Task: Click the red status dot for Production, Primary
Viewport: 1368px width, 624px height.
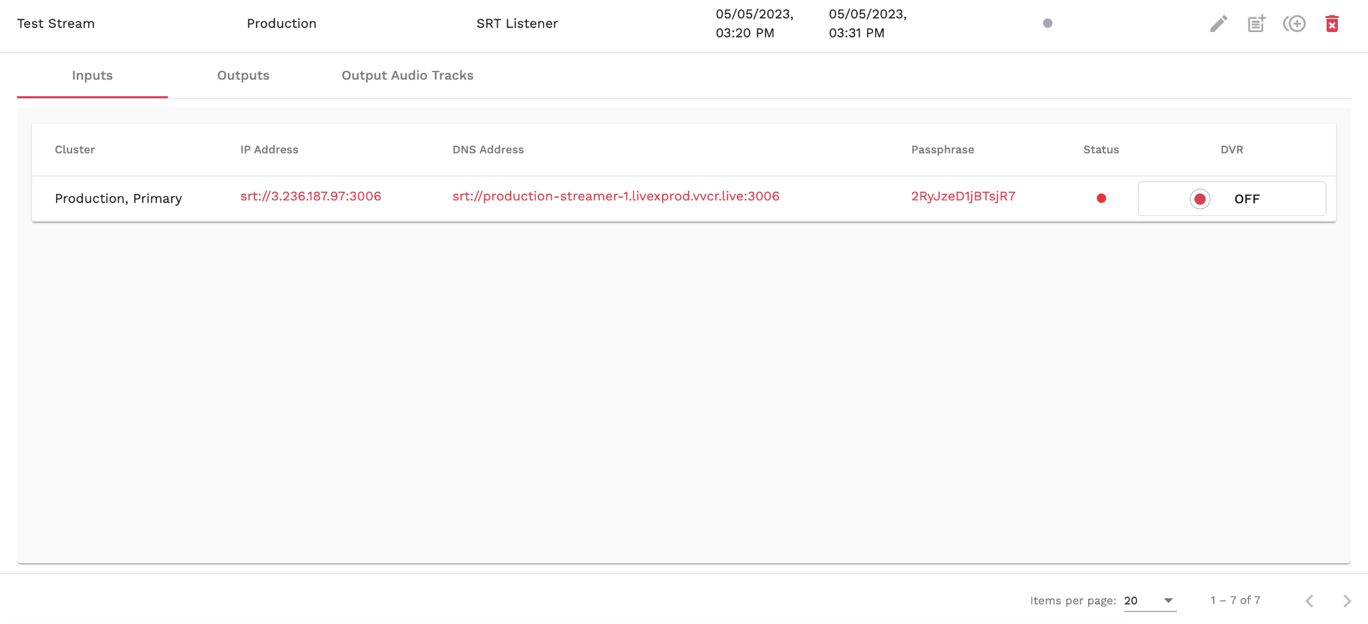Action: 1101,198
